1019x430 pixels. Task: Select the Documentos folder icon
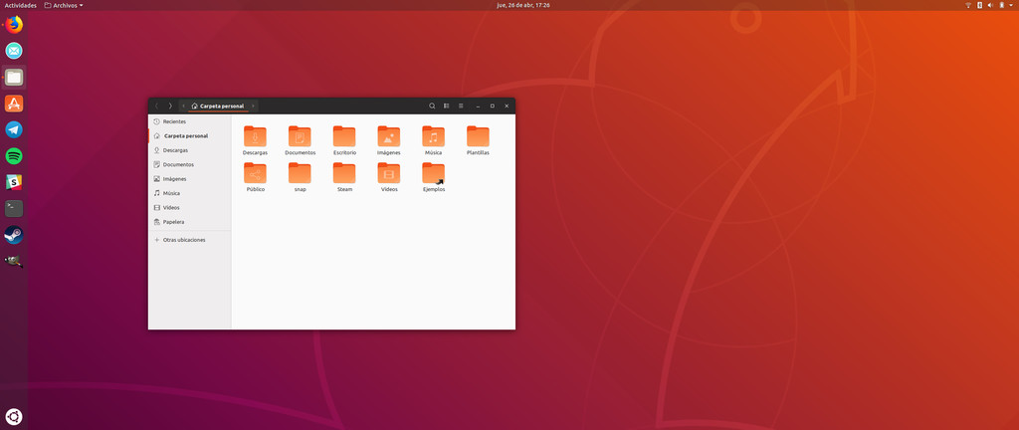click(x=300, y=137)
